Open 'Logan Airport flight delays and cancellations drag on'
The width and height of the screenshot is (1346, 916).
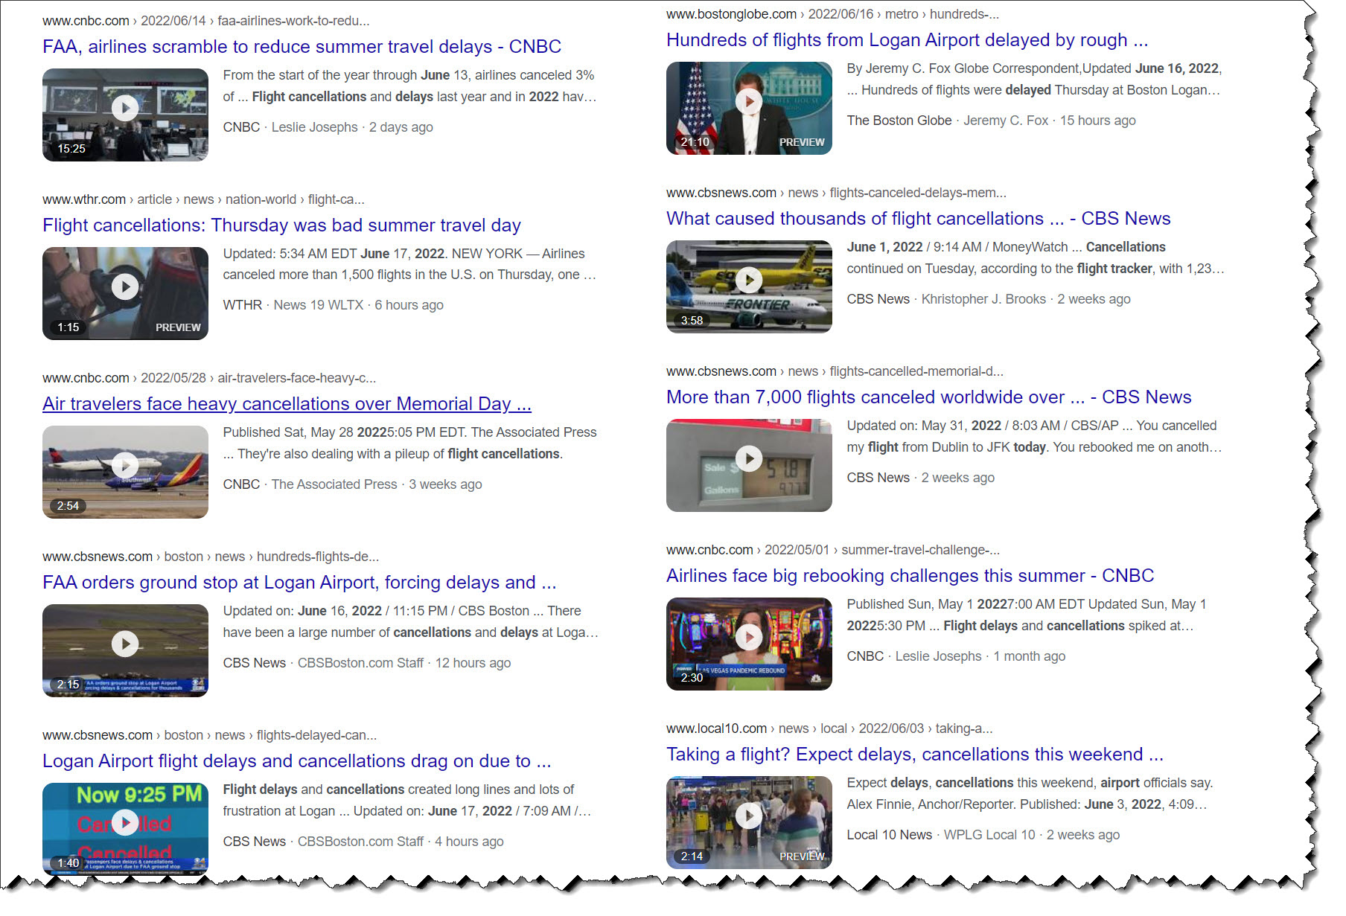click(x=296, y=761)
